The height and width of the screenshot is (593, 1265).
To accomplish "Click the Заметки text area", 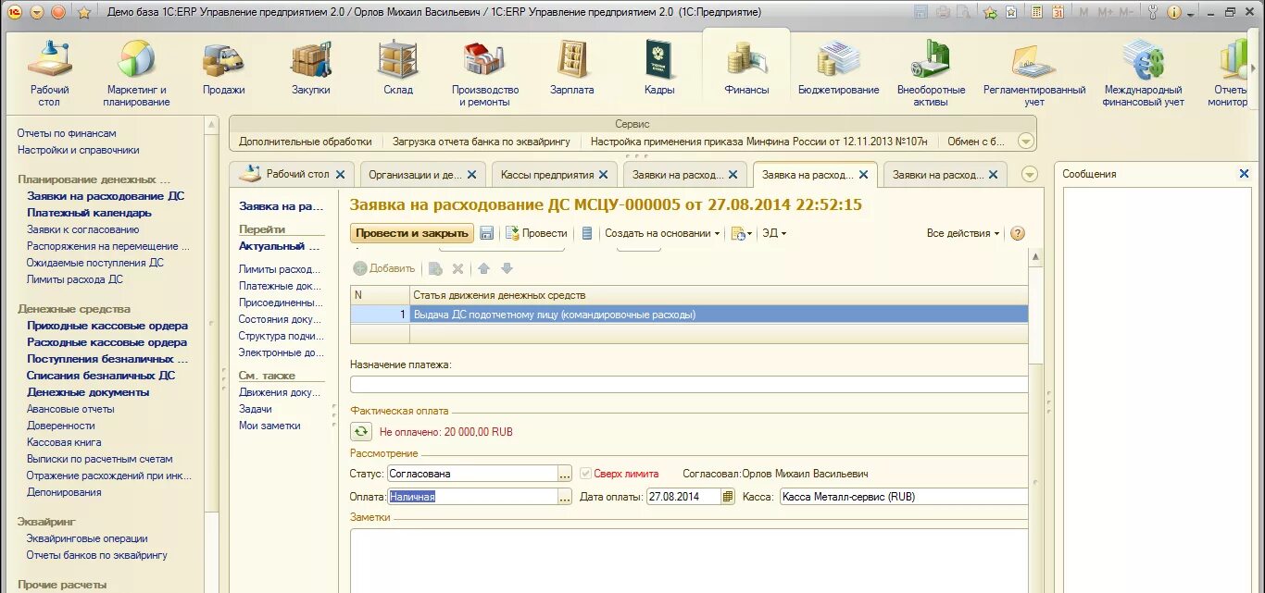I will tap(689, 560).
